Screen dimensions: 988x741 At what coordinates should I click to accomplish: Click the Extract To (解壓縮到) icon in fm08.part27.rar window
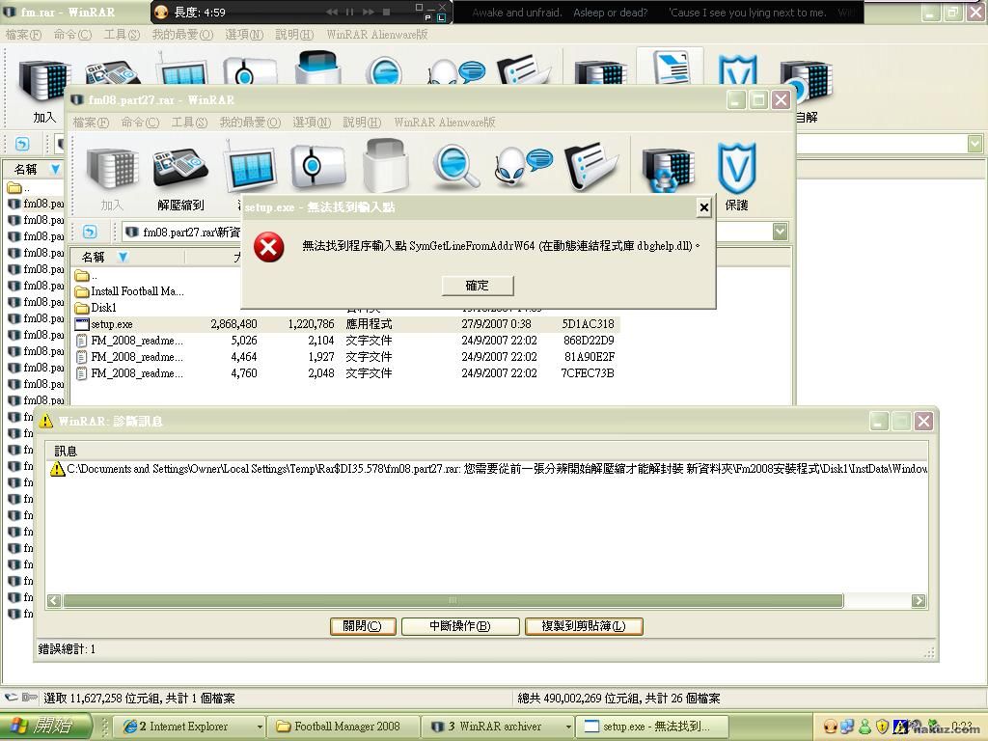point(180,169)
